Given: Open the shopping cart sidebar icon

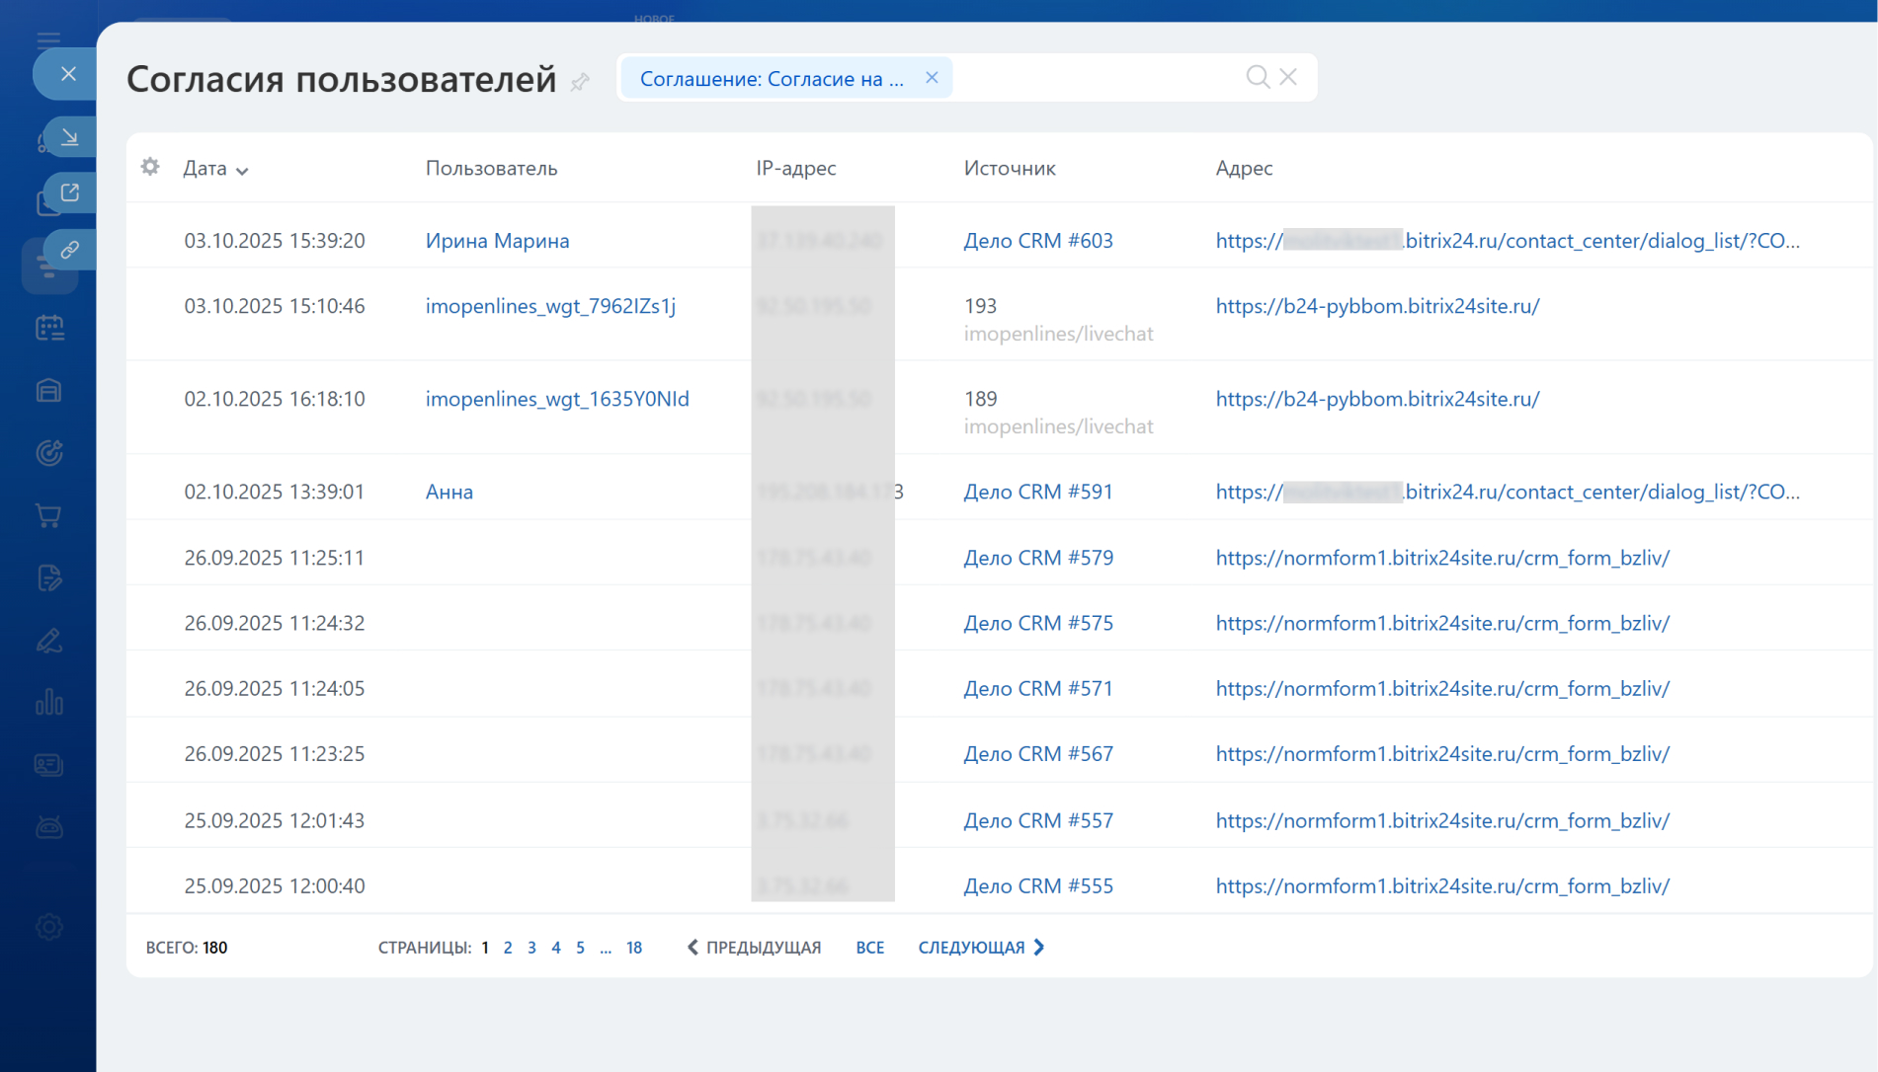Looking at the screenshot, I should point(48,515).
